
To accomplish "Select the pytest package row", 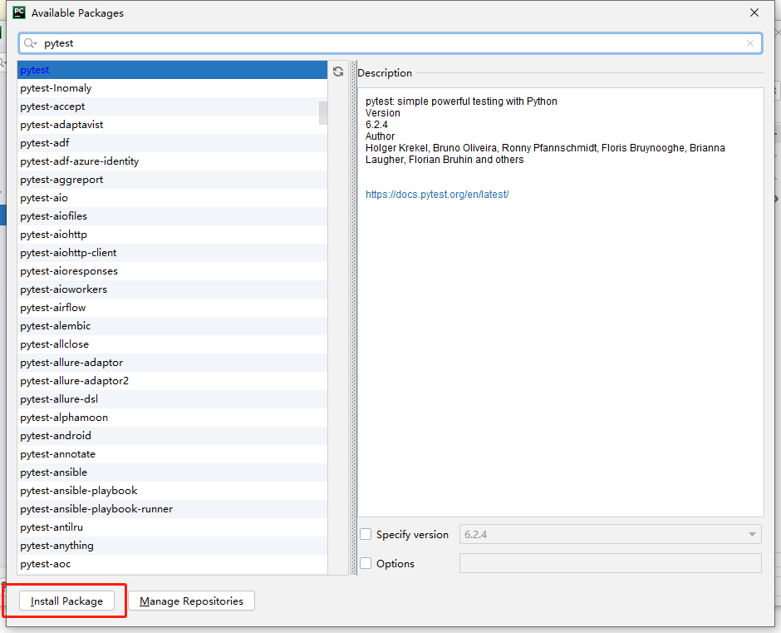I will click(172, 70).
